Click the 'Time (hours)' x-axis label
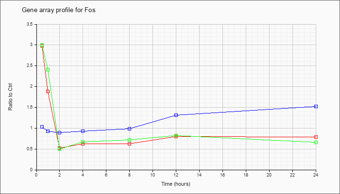 176,184
